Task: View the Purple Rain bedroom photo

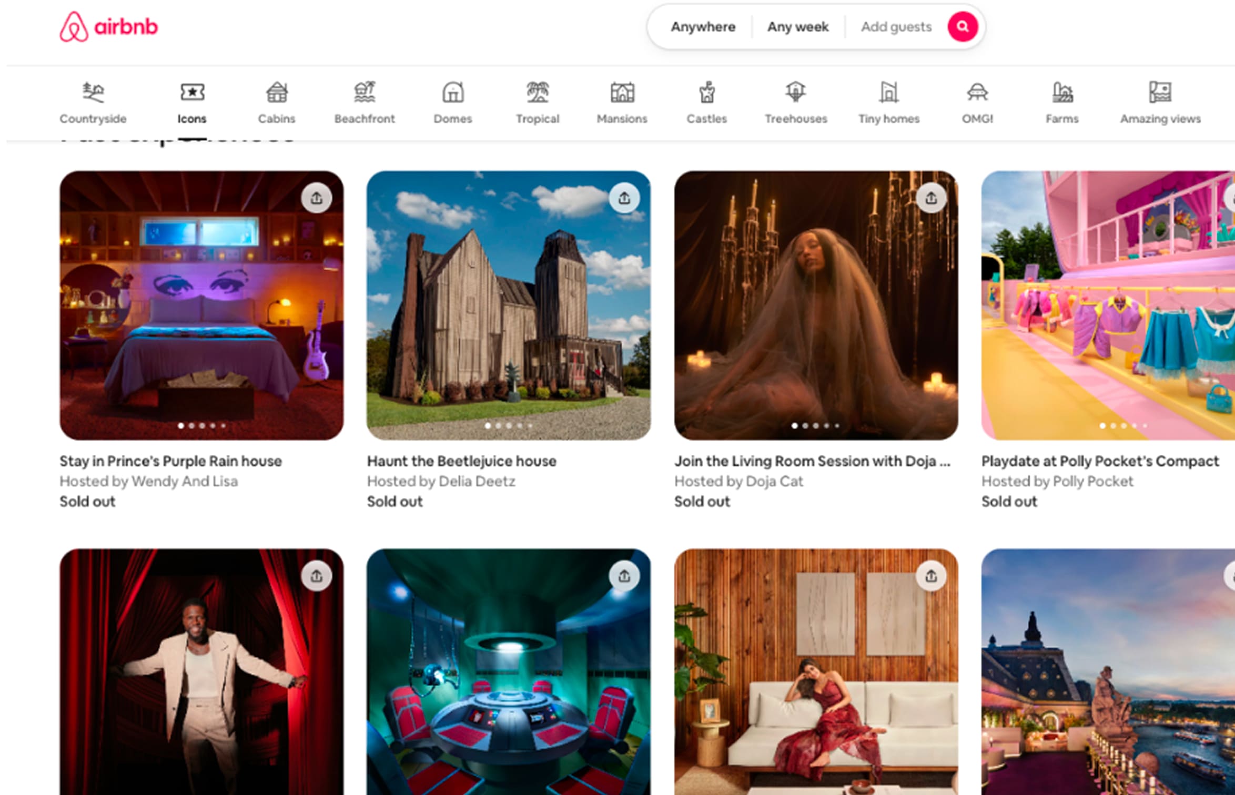Action: coord(201,305)
